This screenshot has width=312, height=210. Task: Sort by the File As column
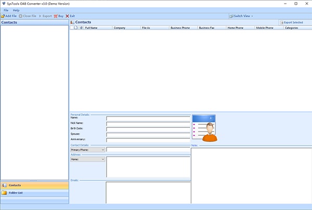click(155, 28)
